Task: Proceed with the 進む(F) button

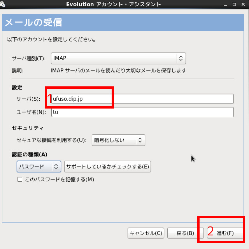Action: pos(225,233)
